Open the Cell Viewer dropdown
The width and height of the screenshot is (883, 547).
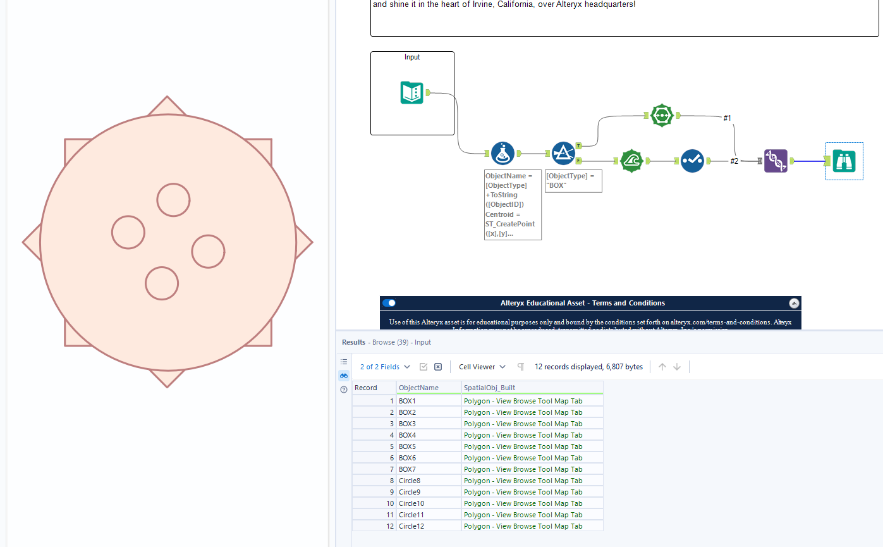point(482,367)
